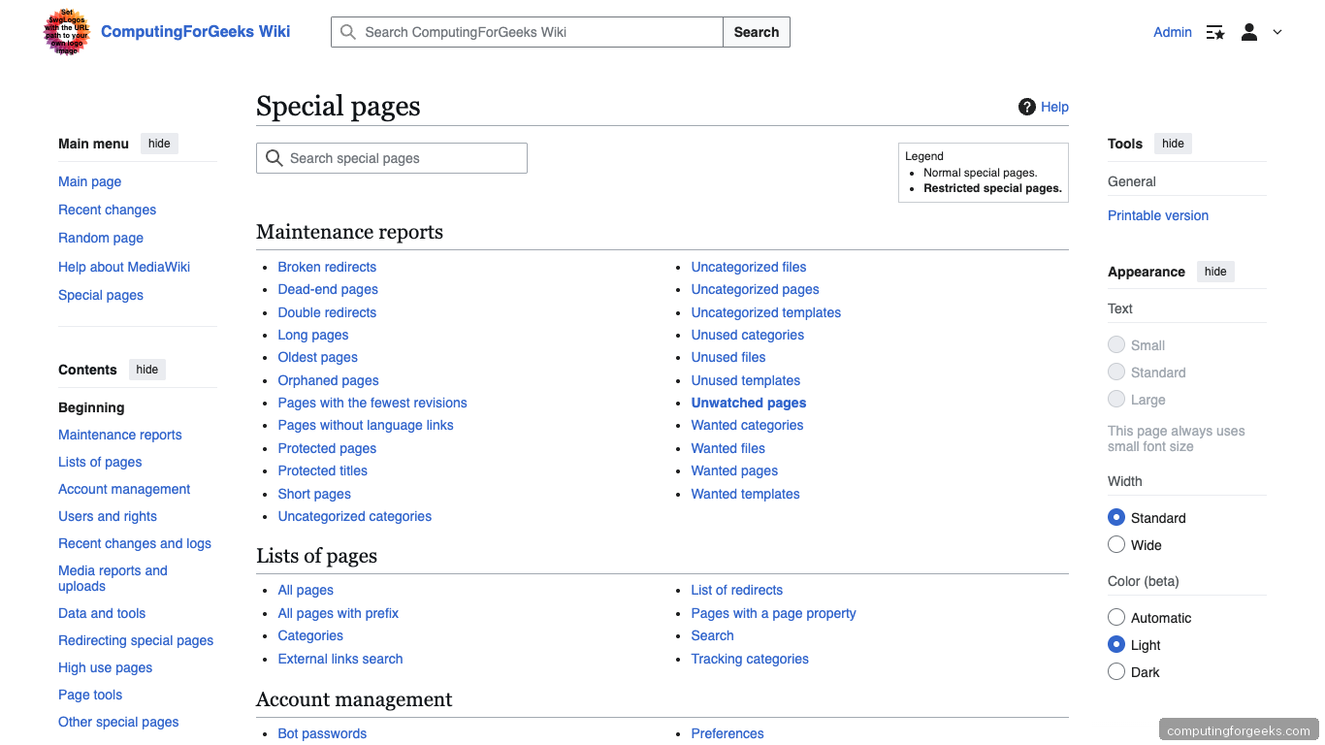Hide the Main menu sidebar section

click(x=159, y=143)
